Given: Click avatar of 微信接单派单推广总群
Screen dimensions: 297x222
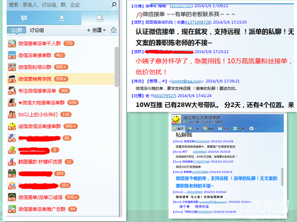Looking at the screenshot, I should pyautogui.click(x=12, y=209).
